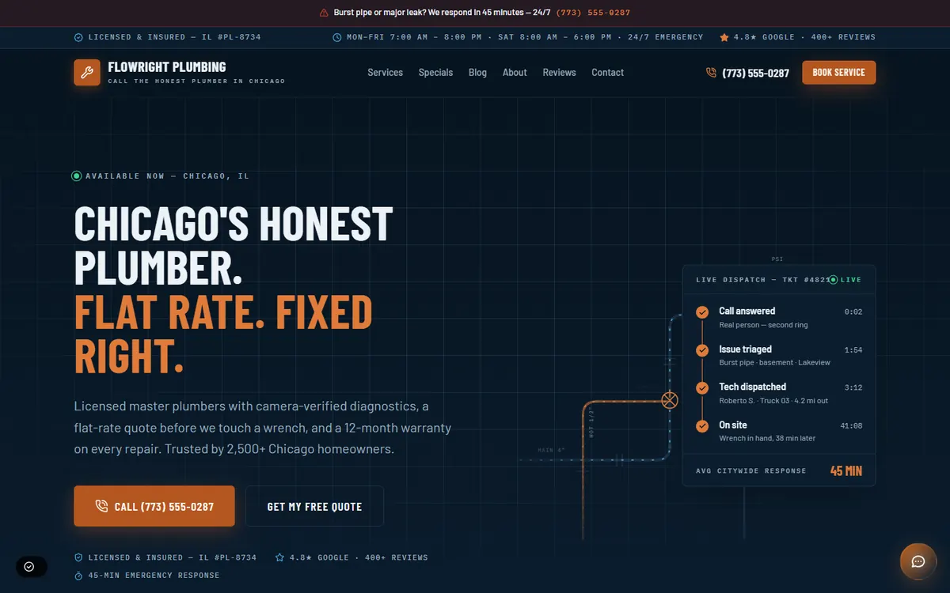
Task: Click FlowRight Plumbing brand name
Action: pos(167,67)
